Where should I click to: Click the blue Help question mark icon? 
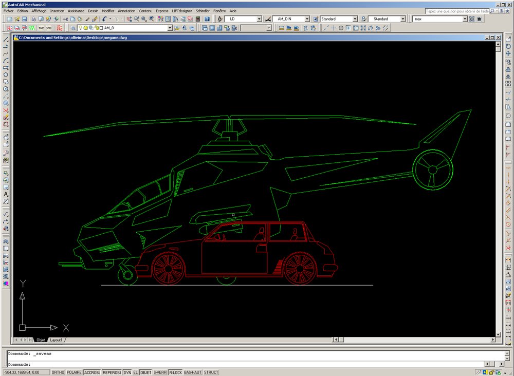coord(207,19)
